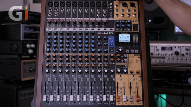Screen dimensions: 191x107
Task: Turn the green compressor knob on channel 2
Action: coord(55,33)
